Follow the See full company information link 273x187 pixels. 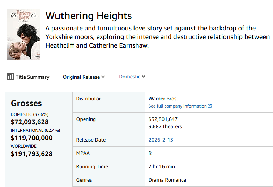coord(178,106)
